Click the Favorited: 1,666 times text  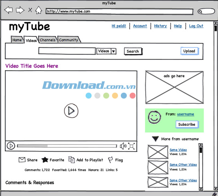[x=69, y=170]
